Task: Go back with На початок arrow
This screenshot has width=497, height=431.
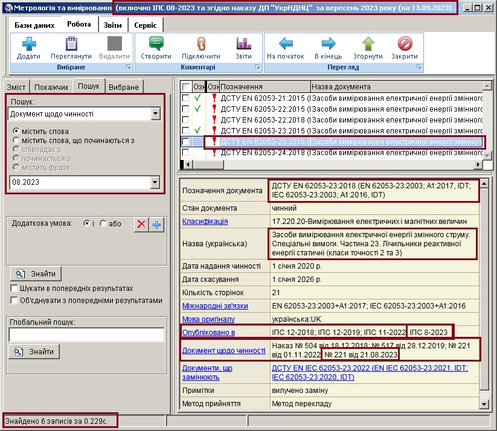Action: (x=286, y=43)
